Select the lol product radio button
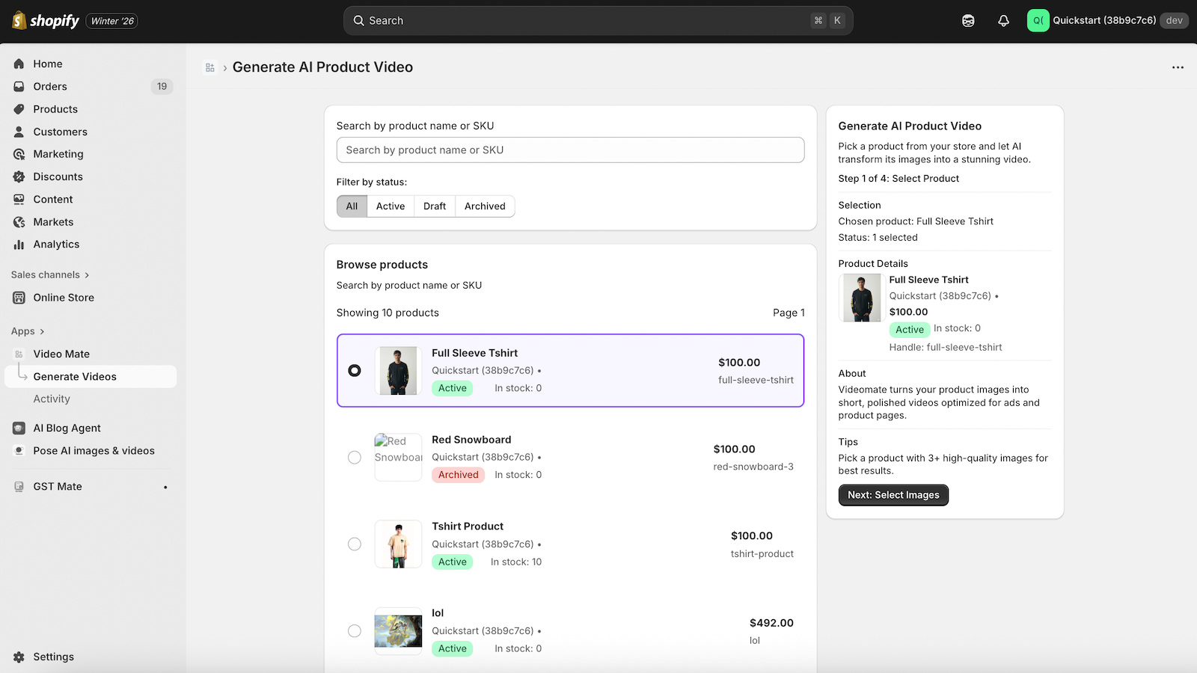 [354, 630]
